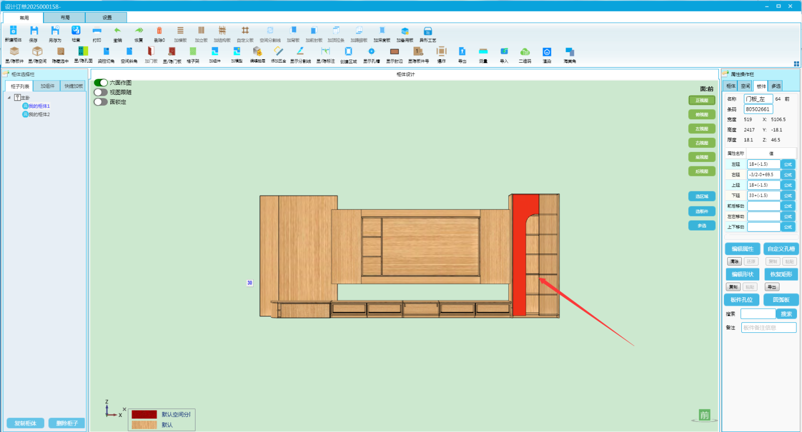Click the 异形工艺 icon
Image resolution: width=802 pixels, height=432 pixels.
pos(428,31)
